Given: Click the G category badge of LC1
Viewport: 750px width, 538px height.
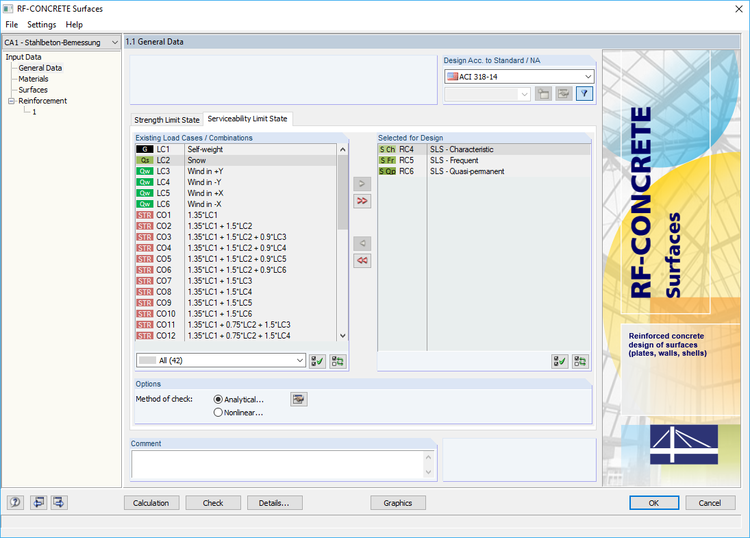Looking at the screenshot, I should click(x=145, y=149).
